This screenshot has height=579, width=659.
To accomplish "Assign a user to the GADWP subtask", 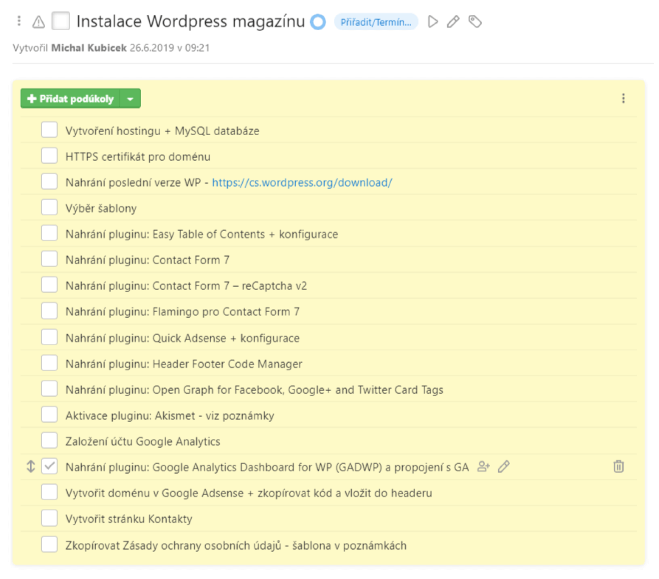I will point(484,467).
